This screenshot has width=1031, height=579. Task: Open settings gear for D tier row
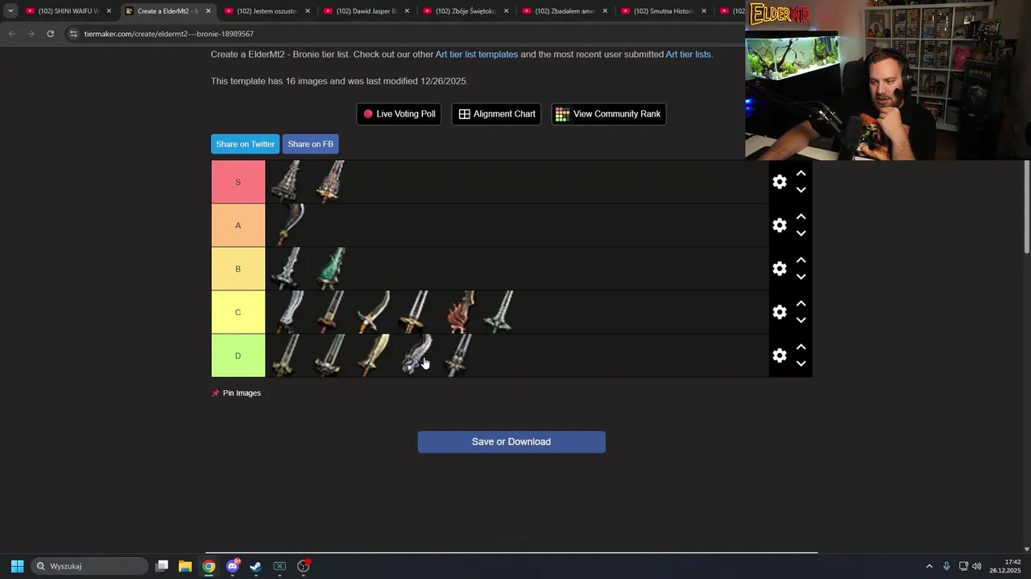click(779, 355)
